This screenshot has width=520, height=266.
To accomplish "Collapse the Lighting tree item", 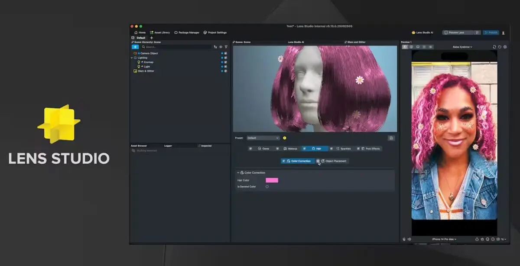I will 132,58.
